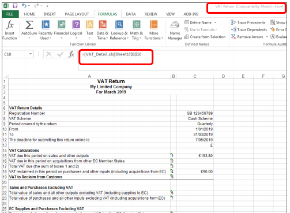
Task: Select cell C15 showing £193.80
Action: click(195, 156)
